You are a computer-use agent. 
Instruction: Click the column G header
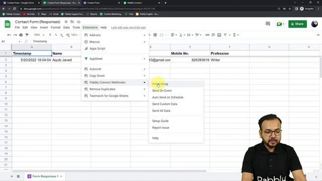[x=269, y=47]
